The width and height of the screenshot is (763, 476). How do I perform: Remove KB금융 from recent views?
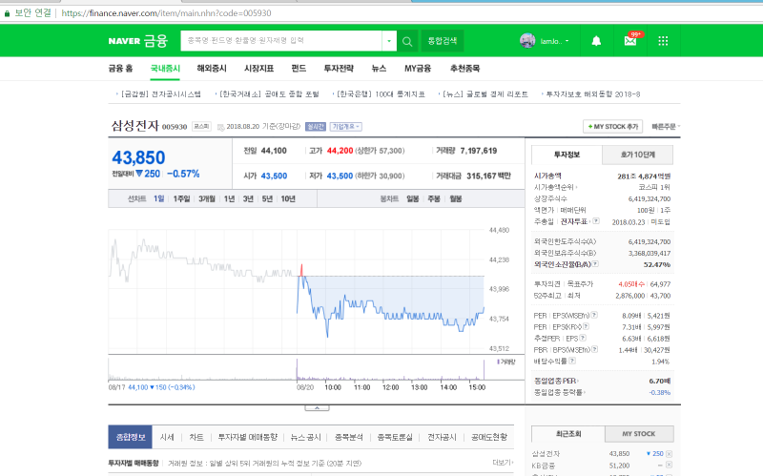[669, 465]
